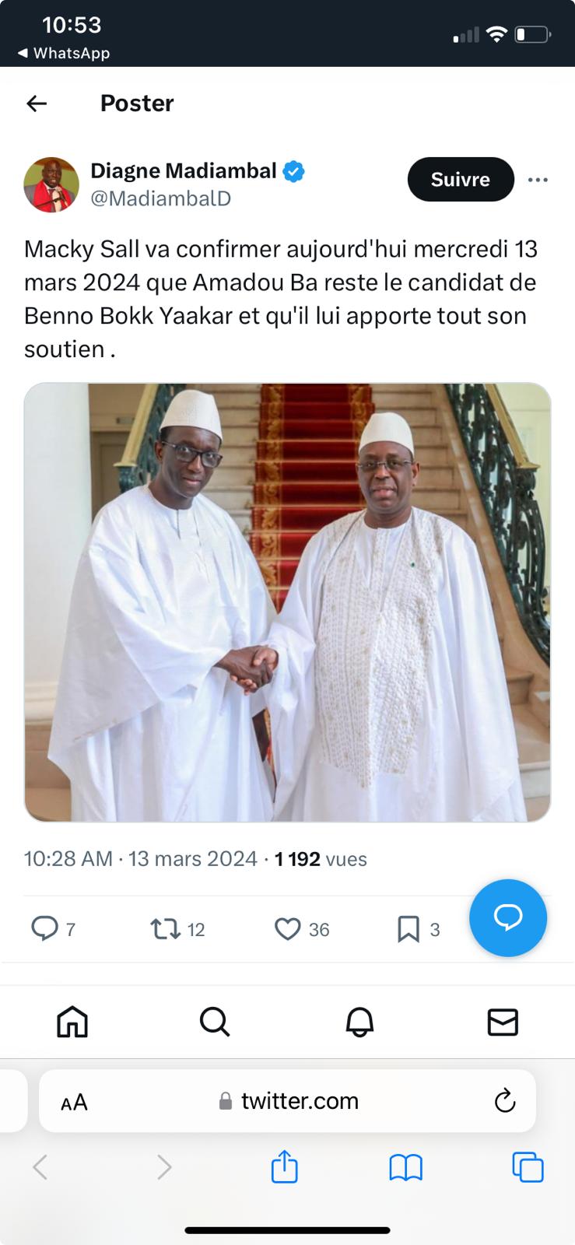Reload the page in Safari
The image size is (575, 1245).
[x=505, y=1101]
